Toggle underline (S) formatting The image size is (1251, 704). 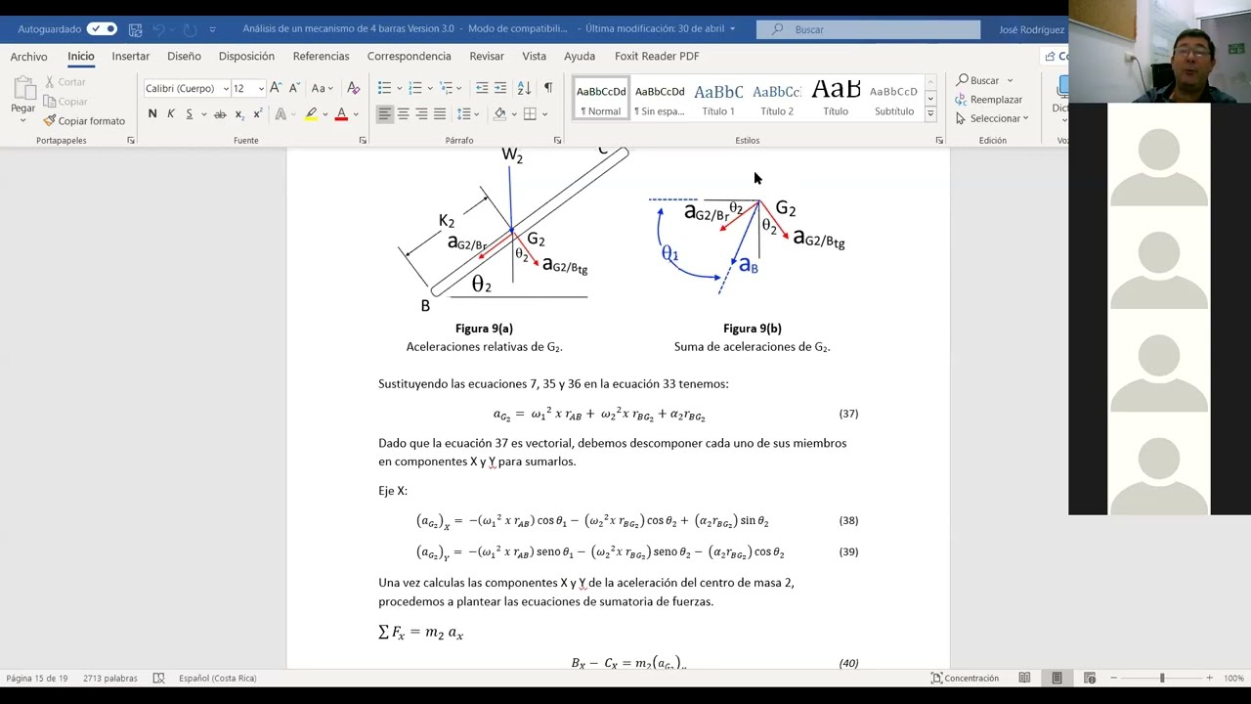[x=189, y=114]
